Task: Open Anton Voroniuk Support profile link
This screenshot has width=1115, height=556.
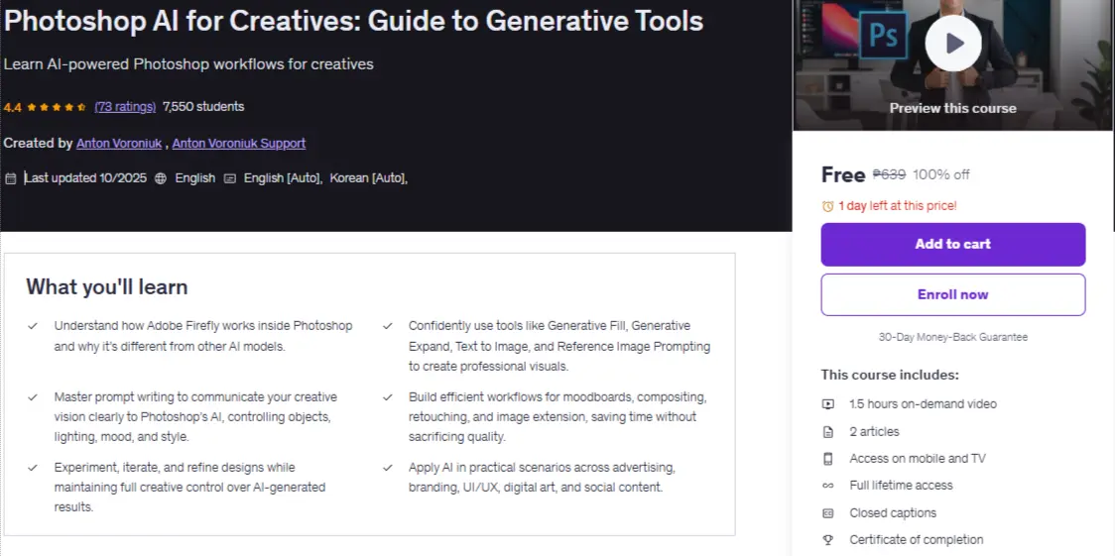Action: coord(239,144)
